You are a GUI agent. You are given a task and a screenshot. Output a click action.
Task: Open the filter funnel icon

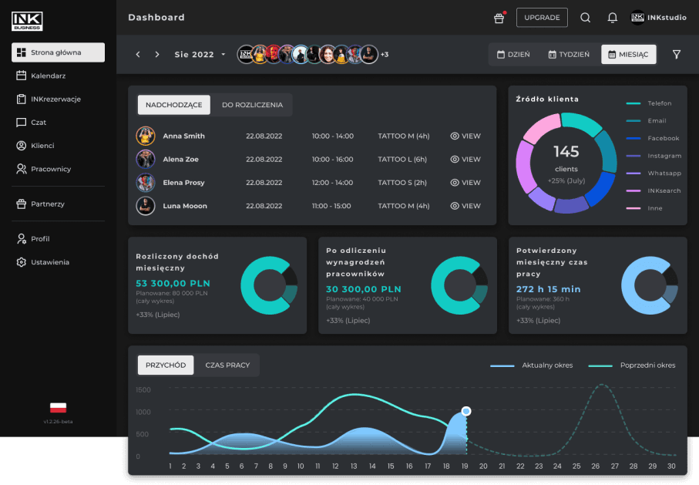tap(676, 55)
